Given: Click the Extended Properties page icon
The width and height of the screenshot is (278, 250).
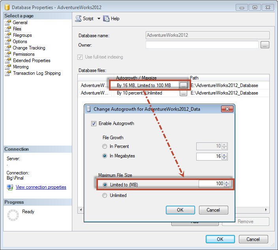Looking at the screenshot, I should pyautogui.click(x=8, y=61).
